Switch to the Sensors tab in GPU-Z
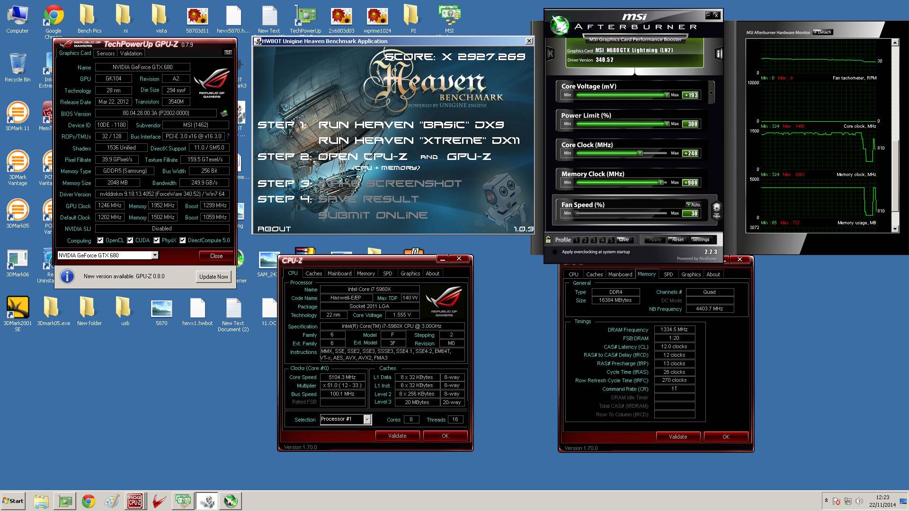909x511 pixels. click(x=106, y=53)
